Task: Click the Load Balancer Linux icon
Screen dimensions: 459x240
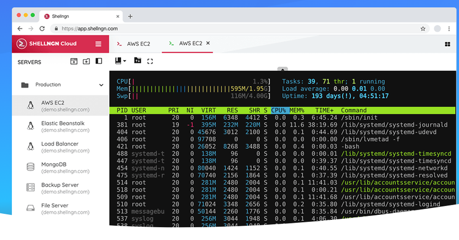Action: (x=30, y=146)
